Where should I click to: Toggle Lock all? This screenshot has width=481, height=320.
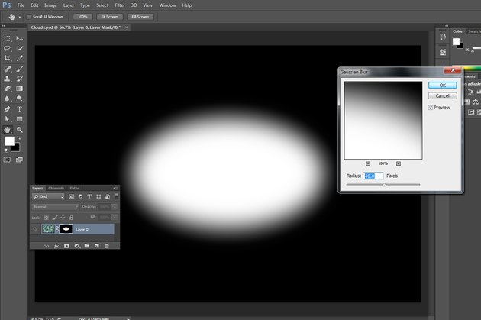71,218
